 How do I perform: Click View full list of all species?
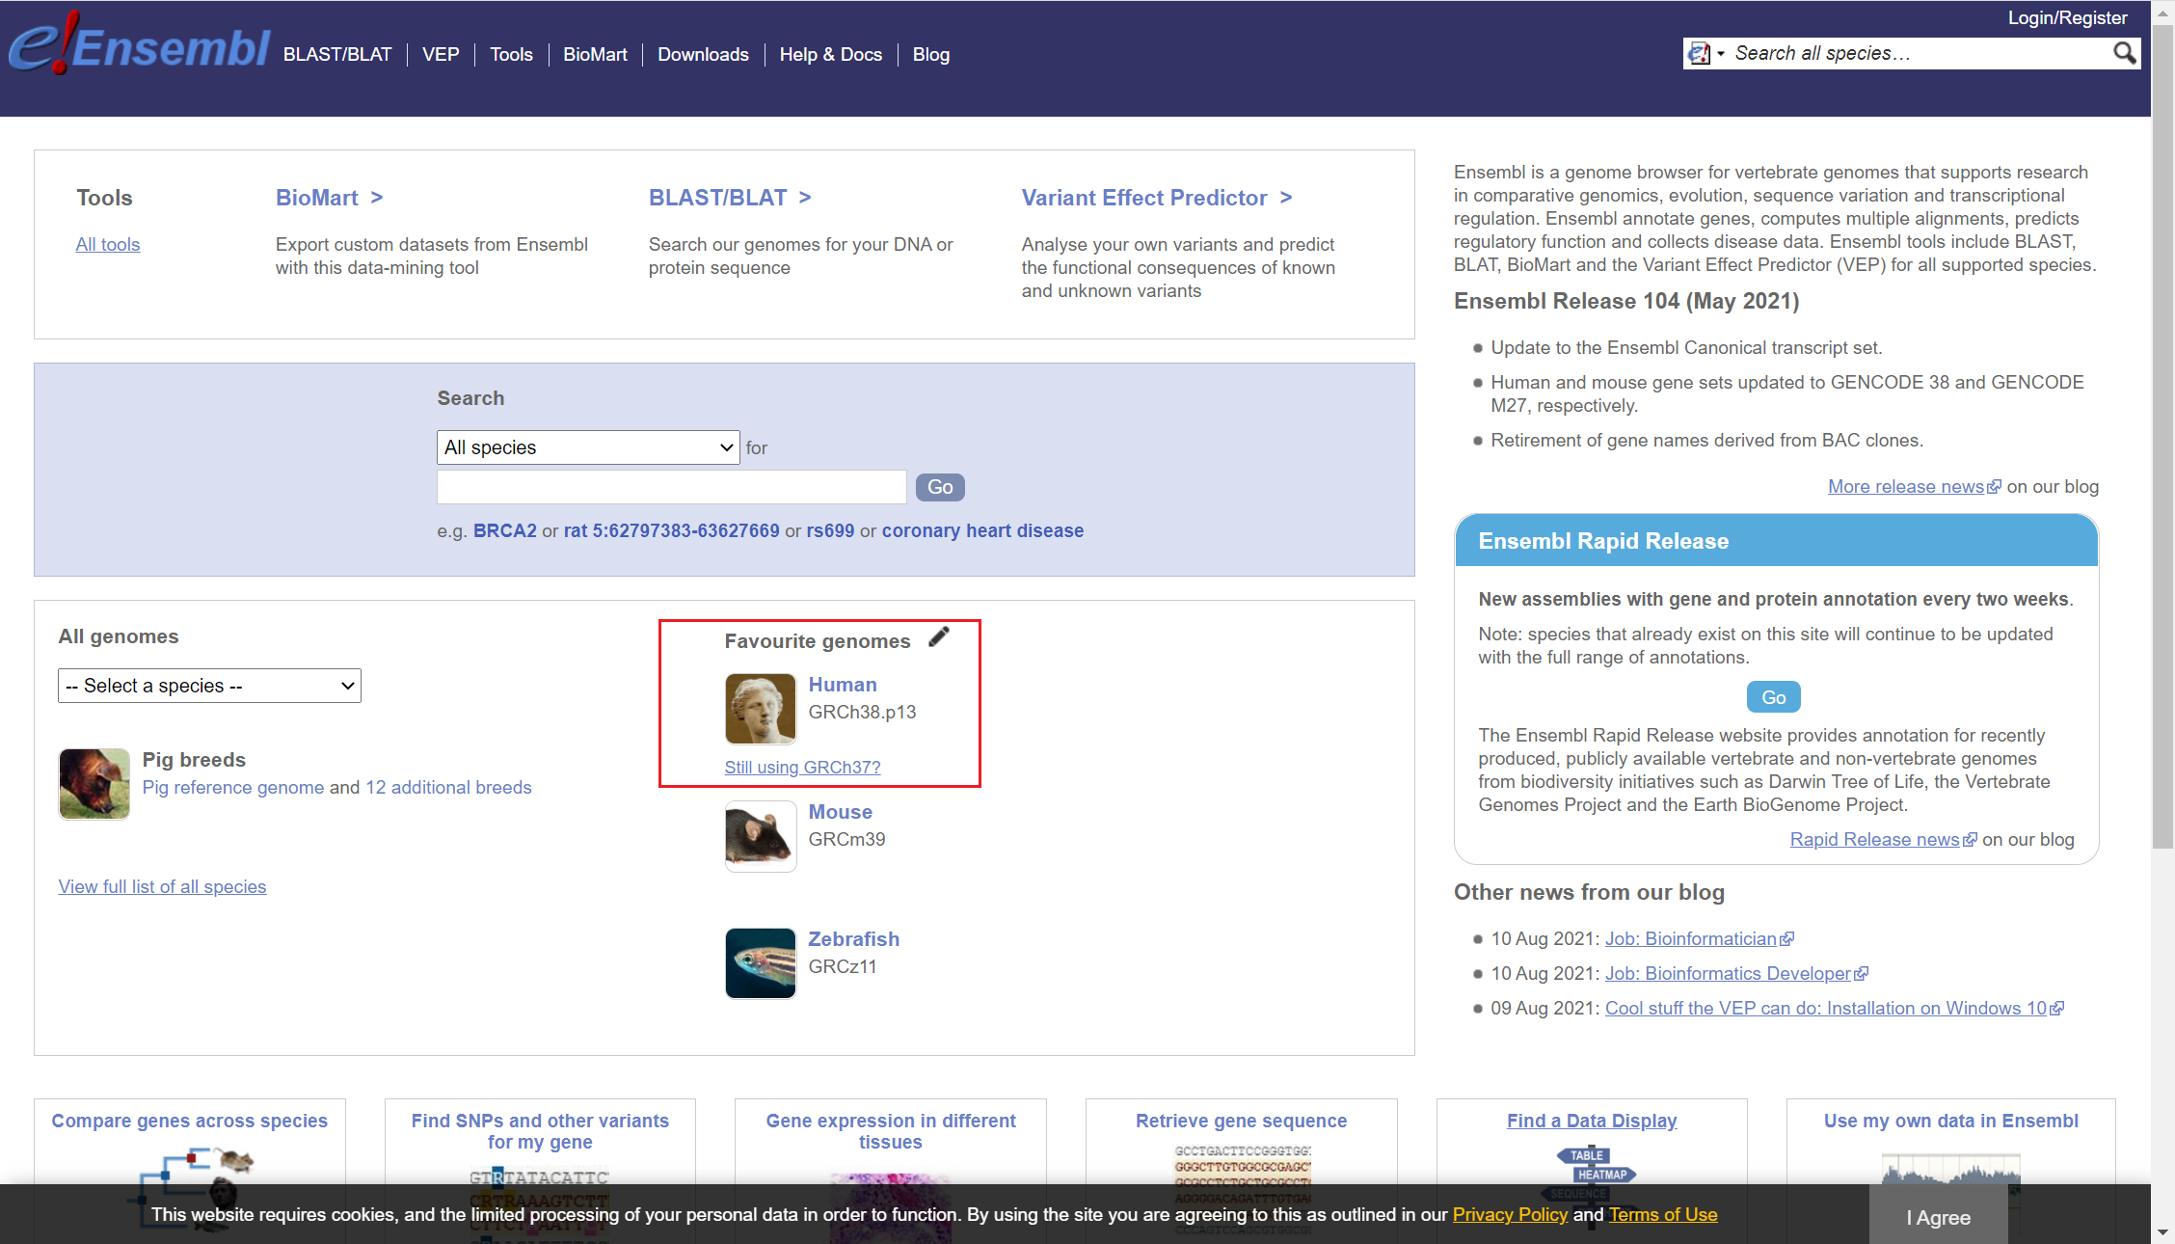tap(162, 887)
